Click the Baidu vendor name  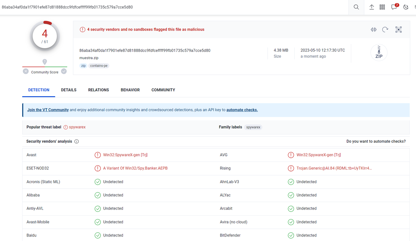[32, 235]
